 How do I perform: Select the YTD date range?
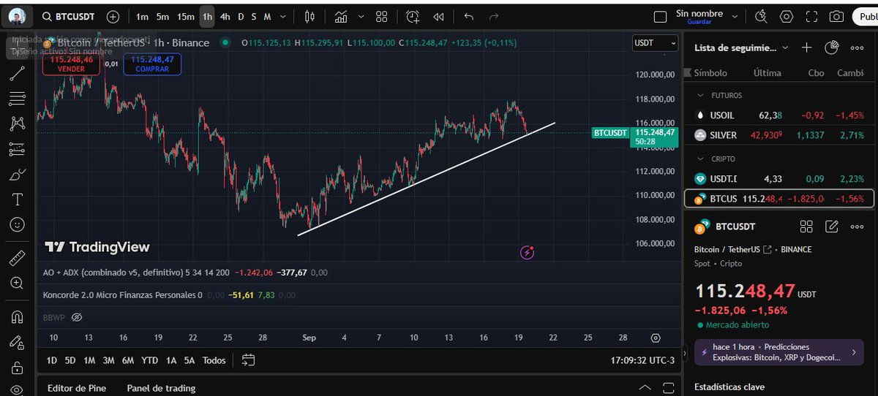[149, 360]
